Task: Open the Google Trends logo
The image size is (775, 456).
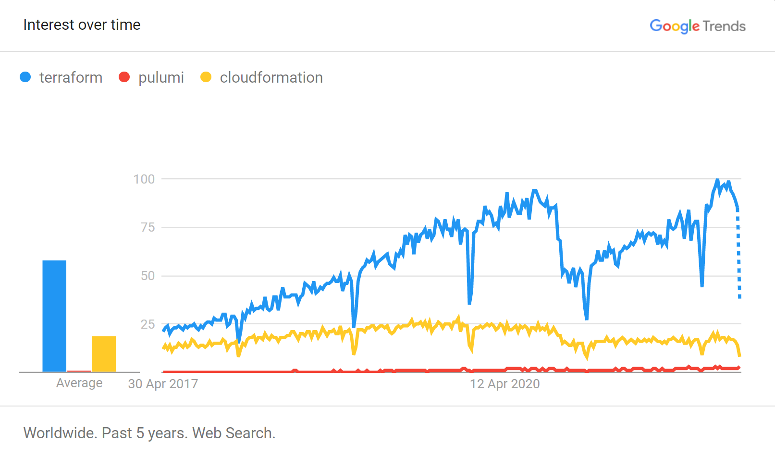Action: (698, 26)
